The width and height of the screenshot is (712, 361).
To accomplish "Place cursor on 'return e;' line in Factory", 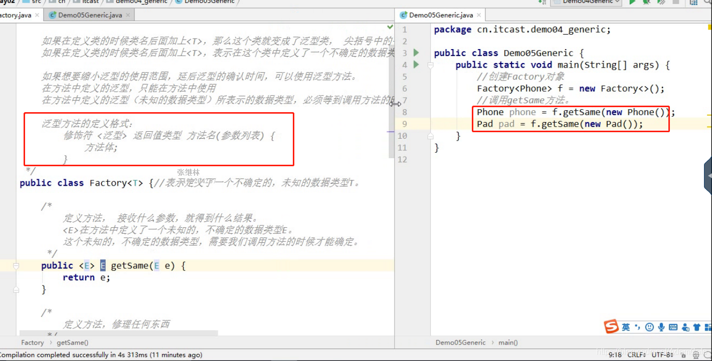I will (86, 277).
